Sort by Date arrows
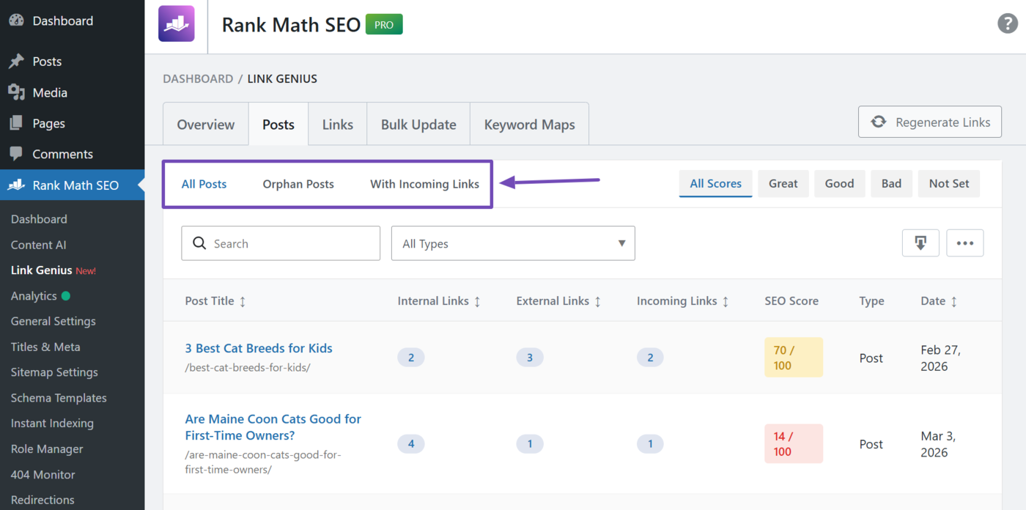Image resolution: width=1026 pixels, height=510 pixels. [x=953, y=301]
